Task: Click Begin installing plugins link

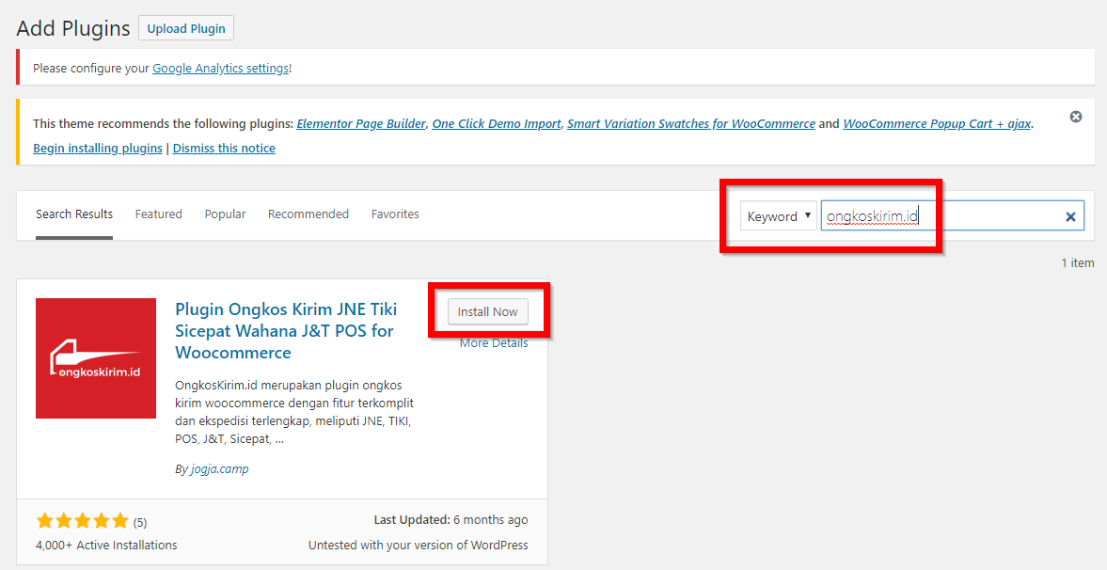Action: tap(98, 149)
